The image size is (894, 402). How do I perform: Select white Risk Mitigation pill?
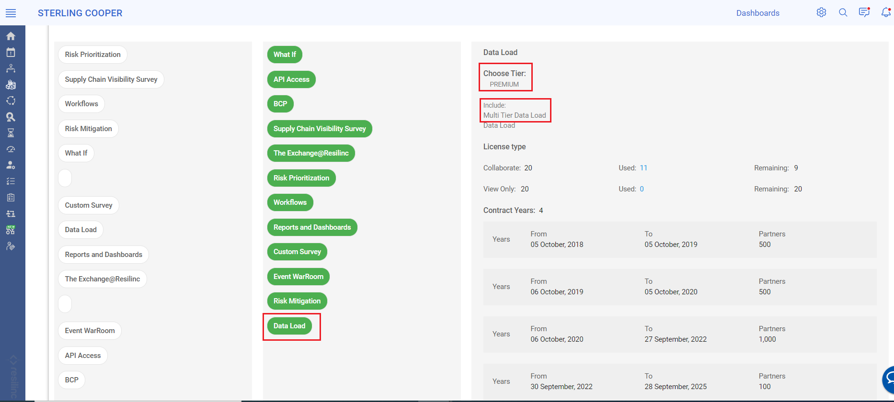point(89,129)
